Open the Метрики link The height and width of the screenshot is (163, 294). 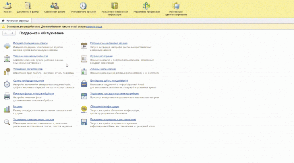[18, 107]
